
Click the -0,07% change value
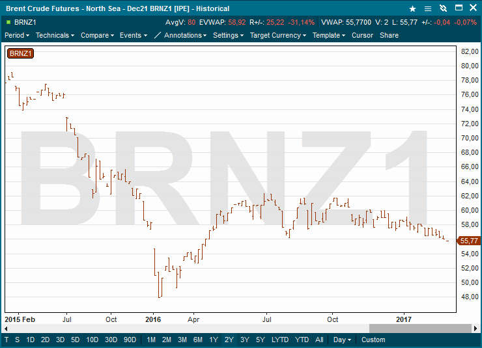tap(466, 22)
